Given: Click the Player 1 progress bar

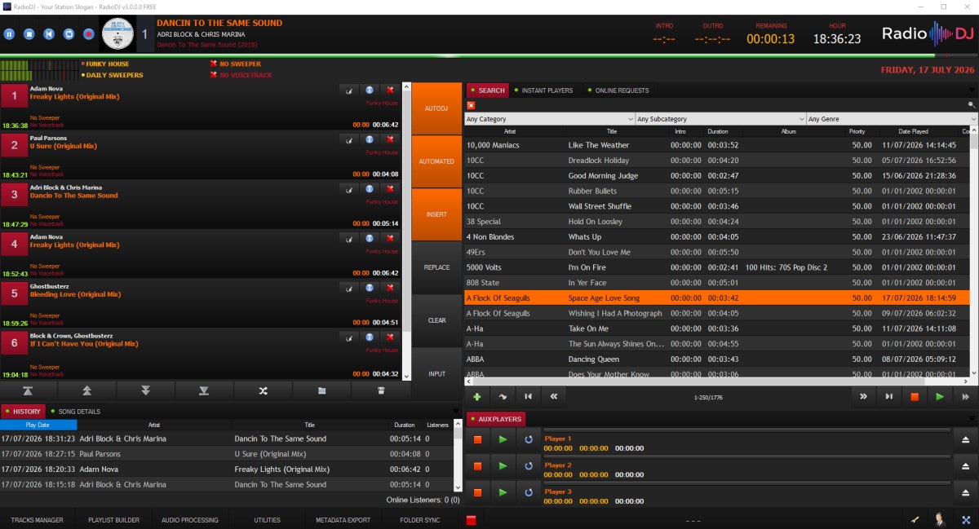Looking at the screenshot, I should tap(747, 430).
